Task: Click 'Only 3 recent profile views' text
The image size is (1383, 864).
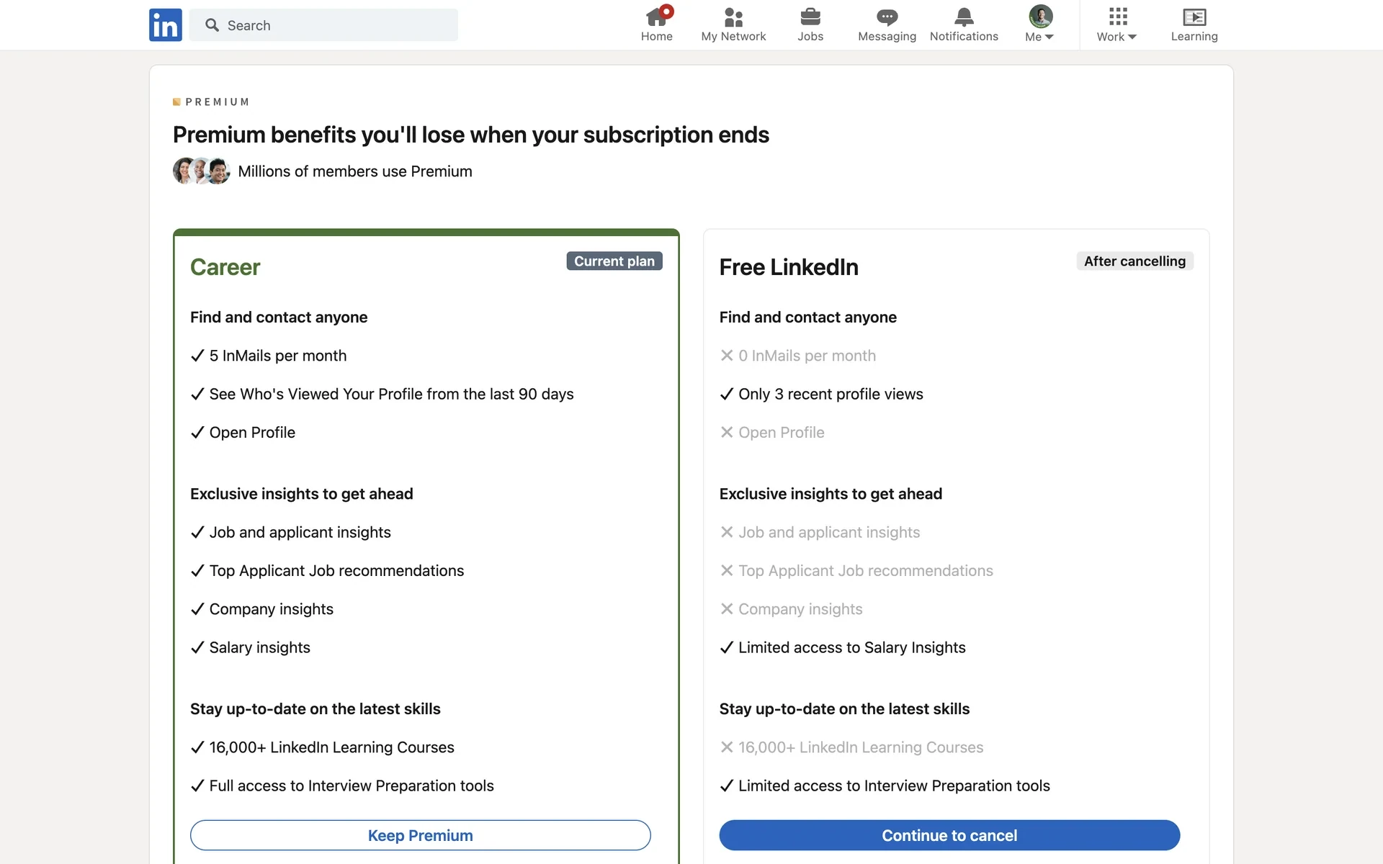Action: 831,394
